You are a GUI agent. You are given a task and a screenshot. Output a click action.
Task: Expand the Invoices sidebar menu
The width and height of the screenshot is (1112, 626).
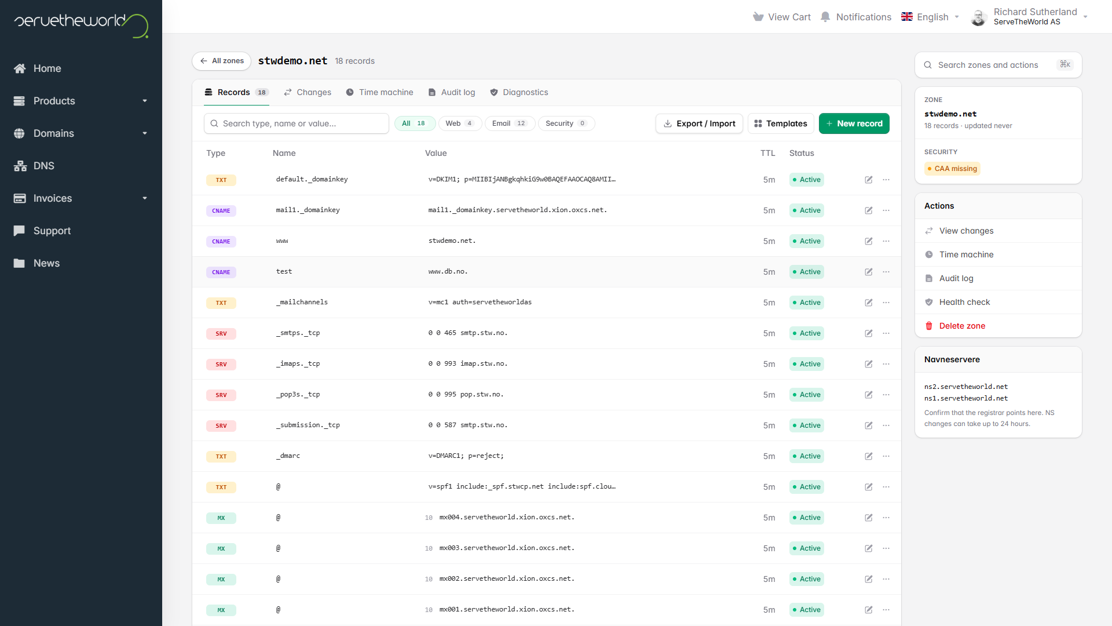[81, 198]
